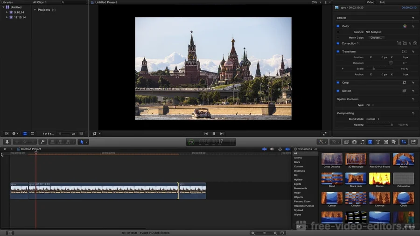This screenshot has width=420, height=236.
Task: Click the Opacity slider
Action: [379, 125]
